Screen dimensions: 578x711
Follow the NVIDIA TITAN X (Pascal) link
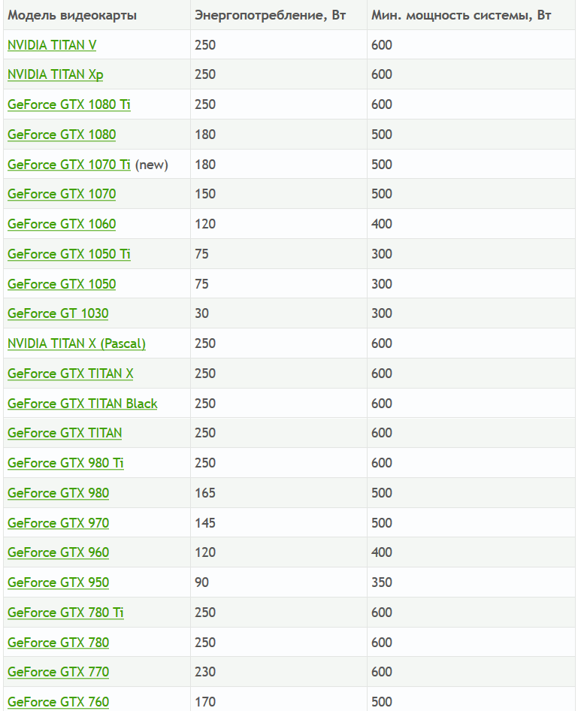[x=77, y=343]
